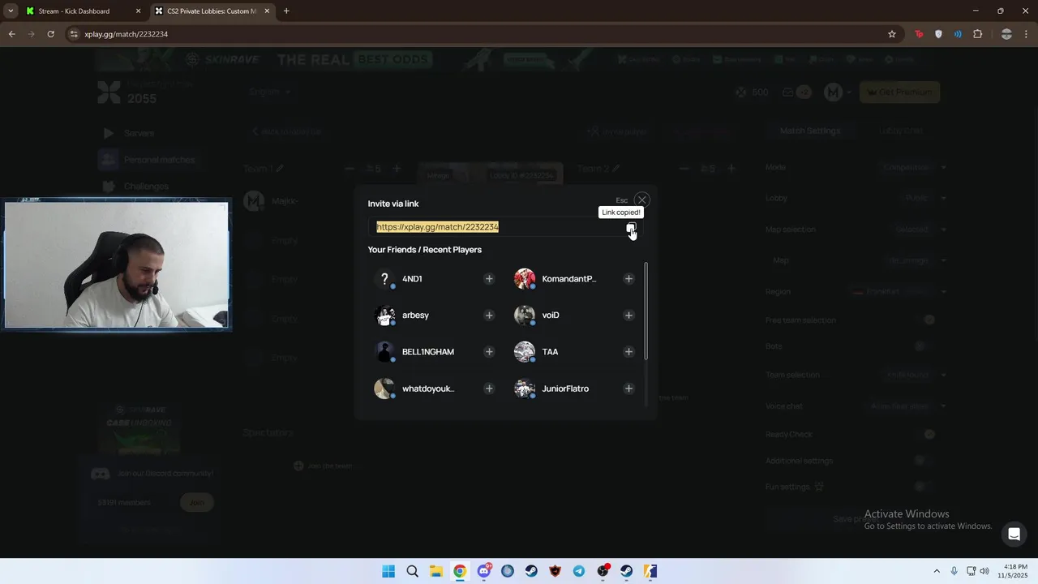The width and height of the screenshot is (1038, 584).
Task: Invite TAA with the plus icon
Action: (x=628, y=352)
